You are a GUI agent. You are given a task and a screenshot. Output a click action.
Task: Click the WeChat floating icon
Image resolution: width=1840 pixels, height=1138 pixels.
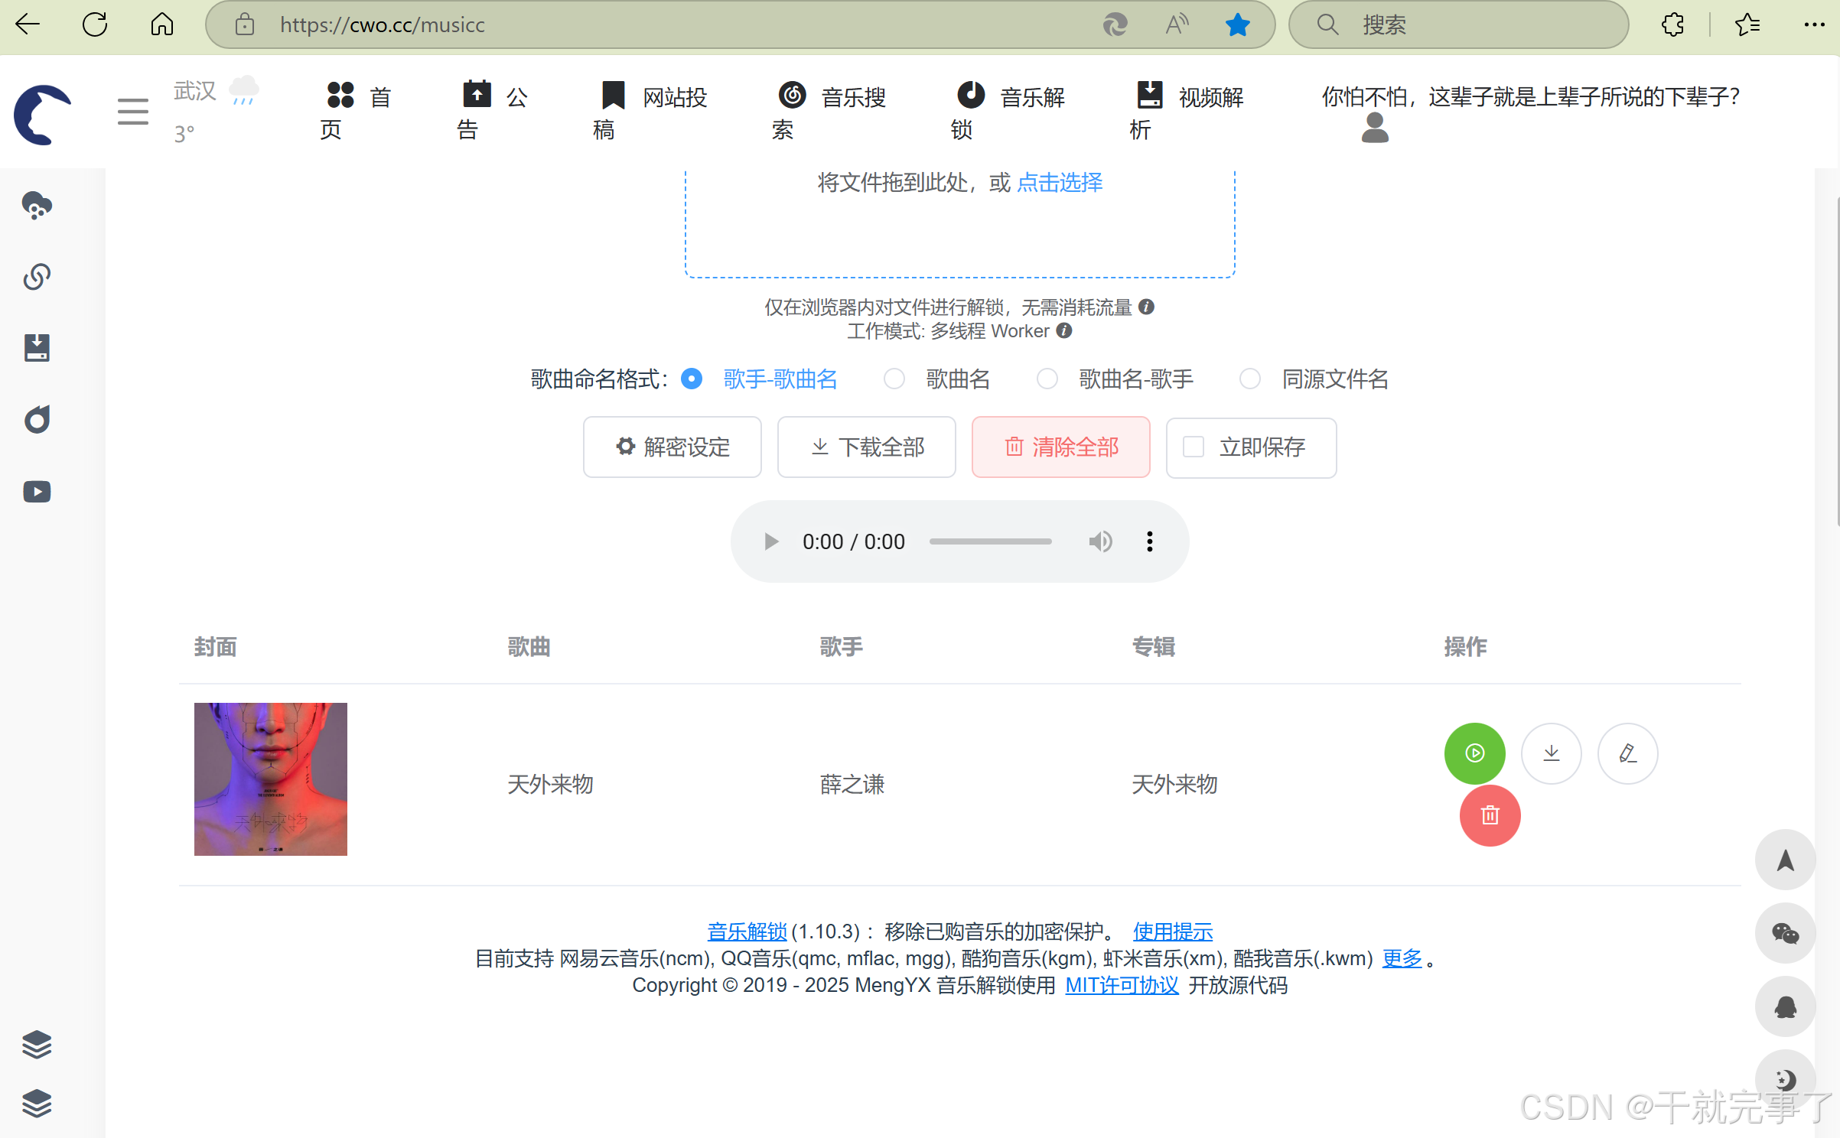(1785, 933)
